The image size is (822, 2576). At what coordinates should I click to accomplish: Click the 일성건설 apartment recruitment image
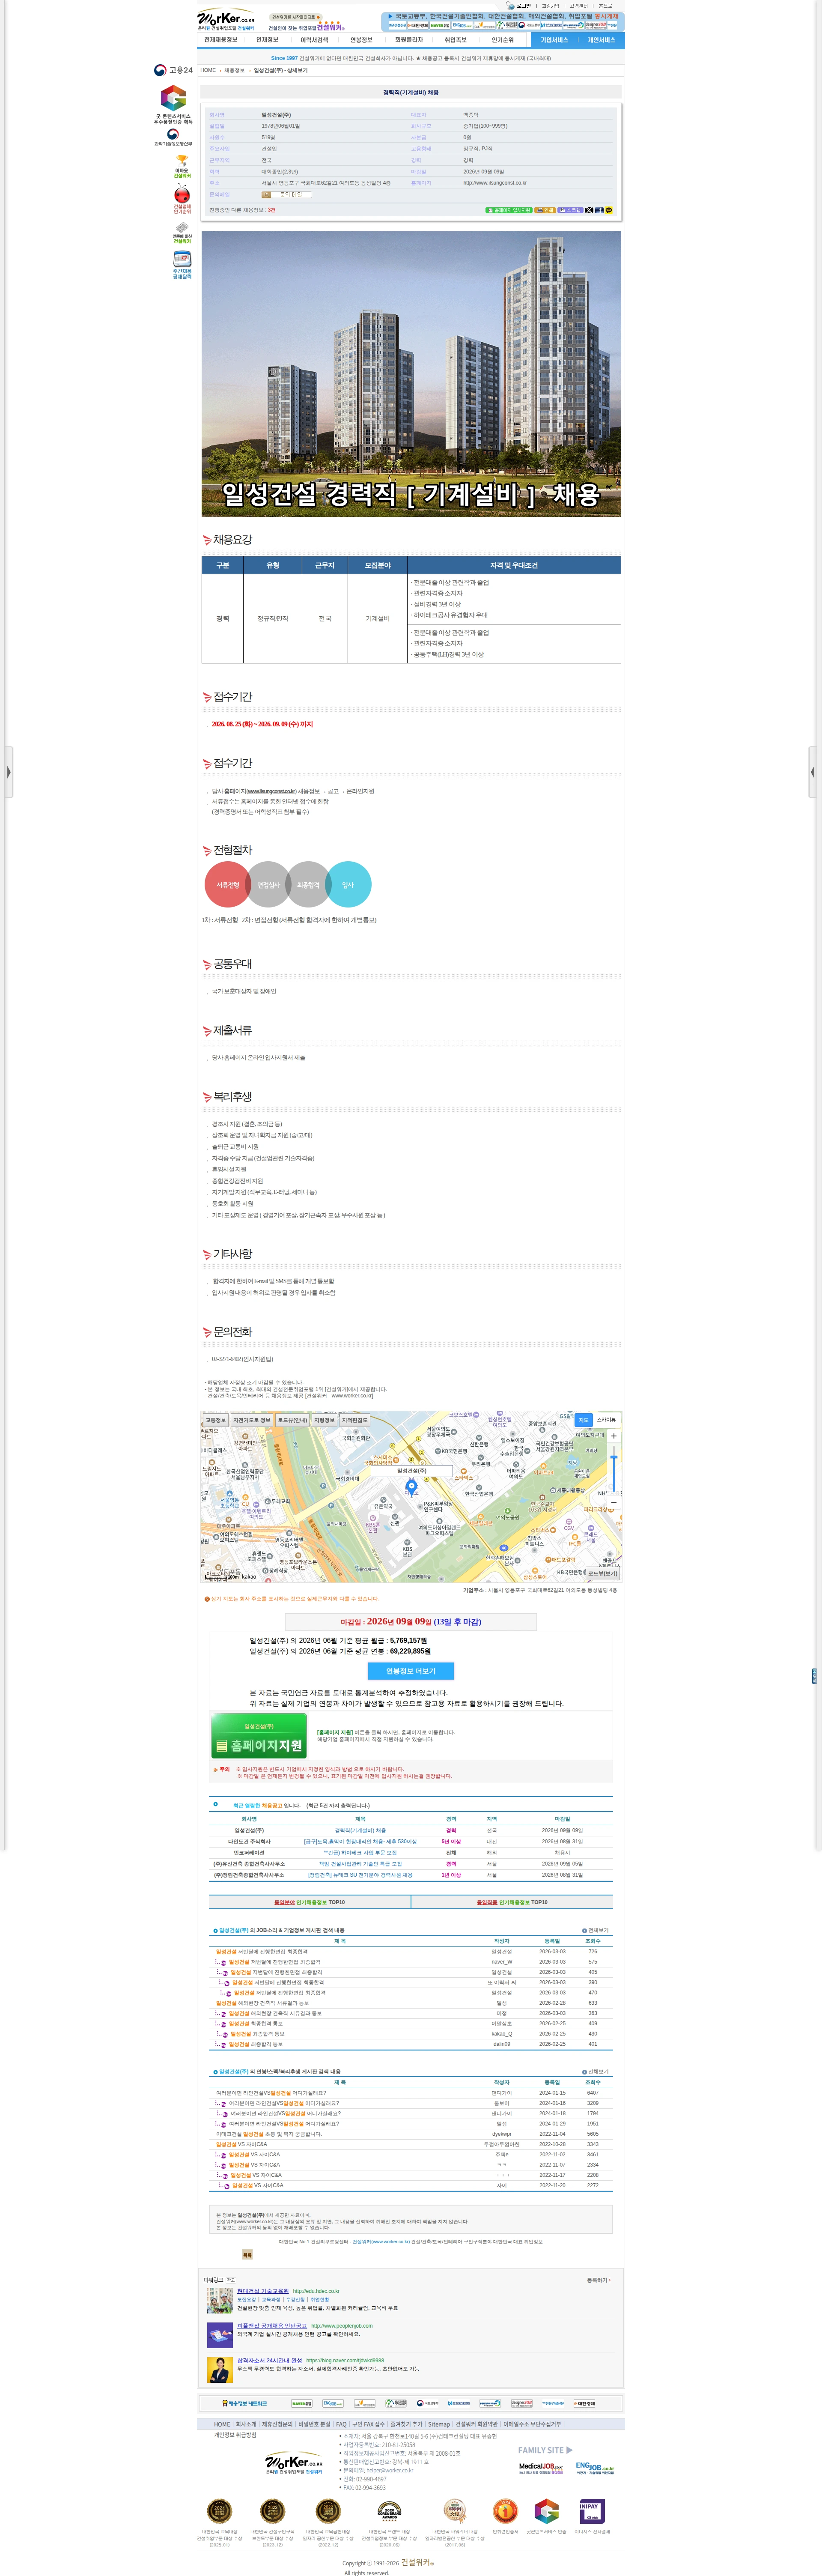click(411, 374)
